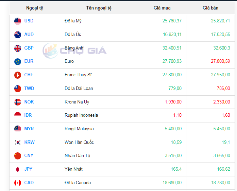Open the KRW currency link
Image resolution: width=237 pixels, height=191 pixels.
[30, 142]
